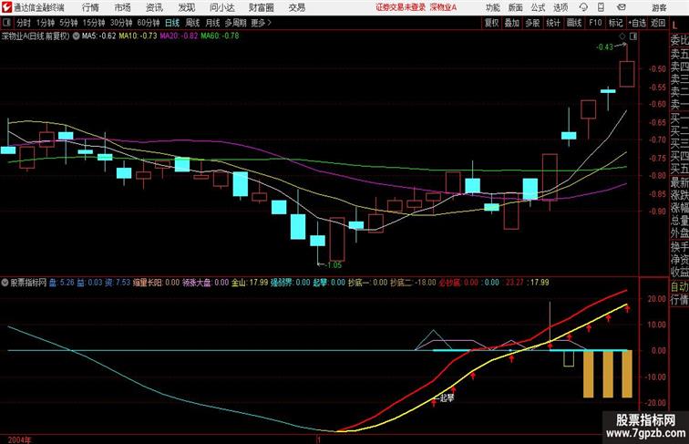Click the 复权 toolbar button
Screen dimensions: 689x444
[x=492, y=23]
